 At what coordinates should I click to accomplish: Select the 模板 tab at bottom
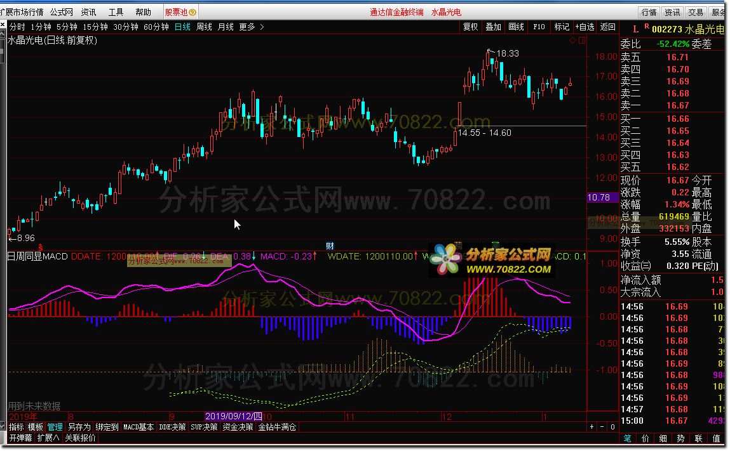coord(36,427)
